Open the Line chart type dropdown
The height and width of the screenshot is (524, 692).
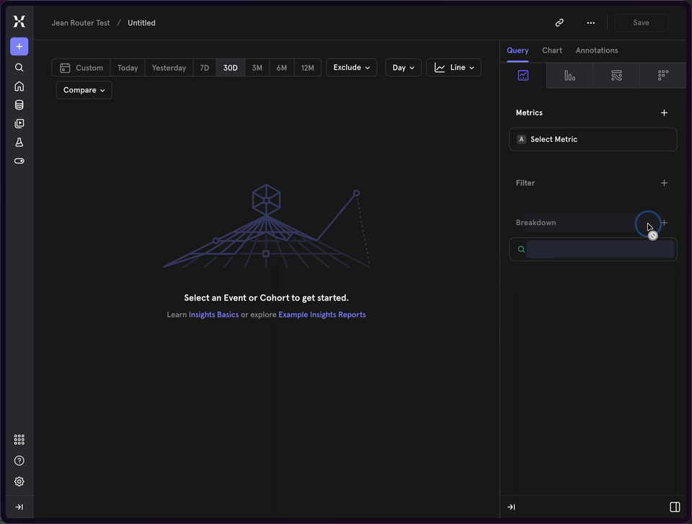tap(454, 68)
